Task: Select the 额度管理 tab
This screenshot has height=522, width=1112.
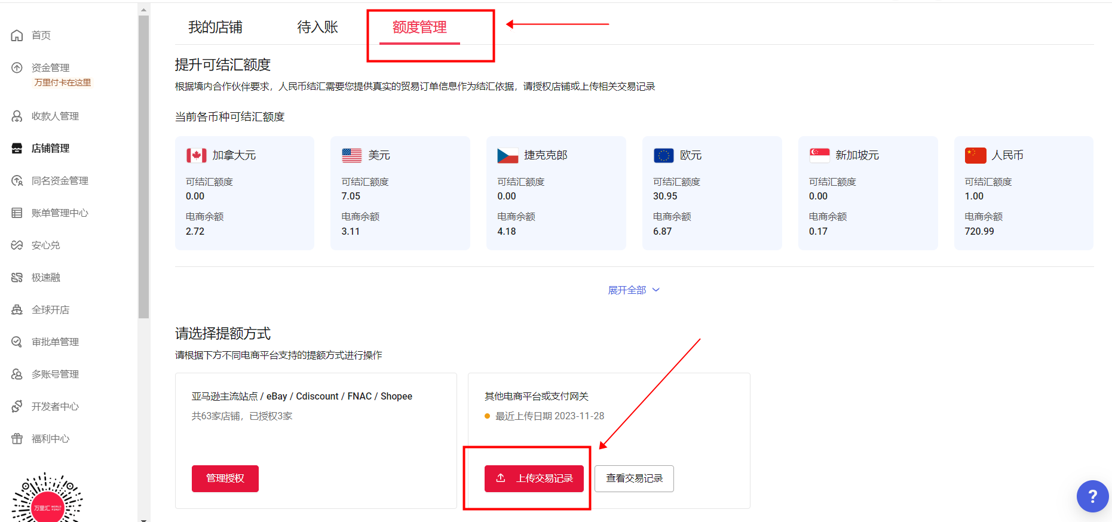Action: point(419,27)
